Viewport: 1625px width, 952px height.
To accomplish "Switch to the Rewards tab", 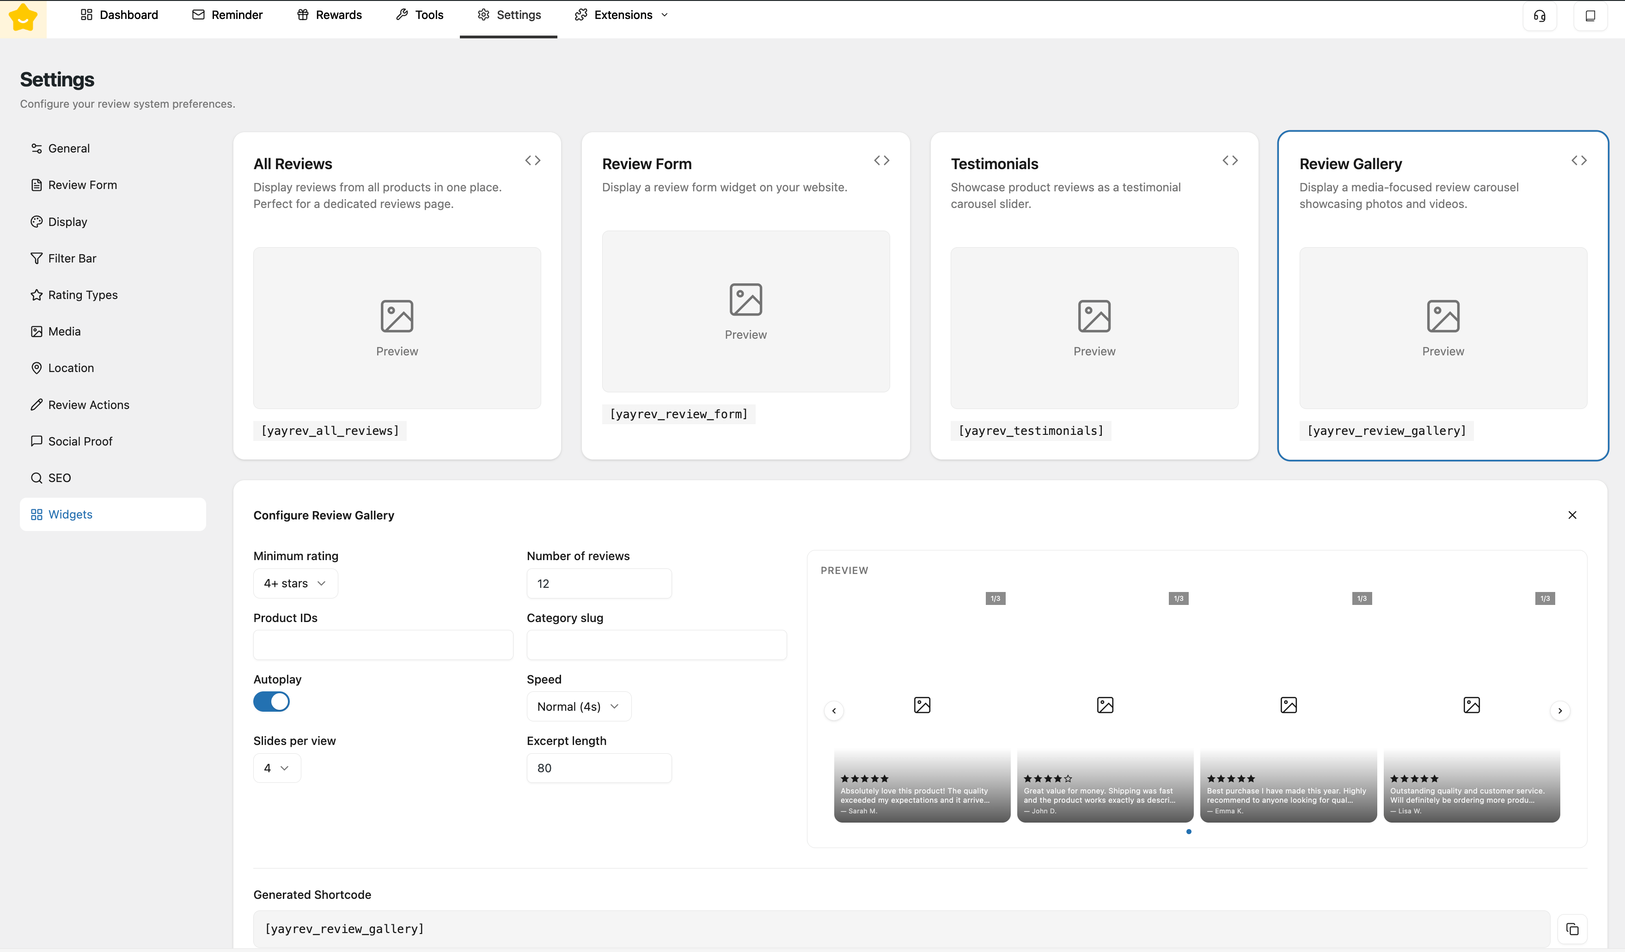I will [330, 15].
